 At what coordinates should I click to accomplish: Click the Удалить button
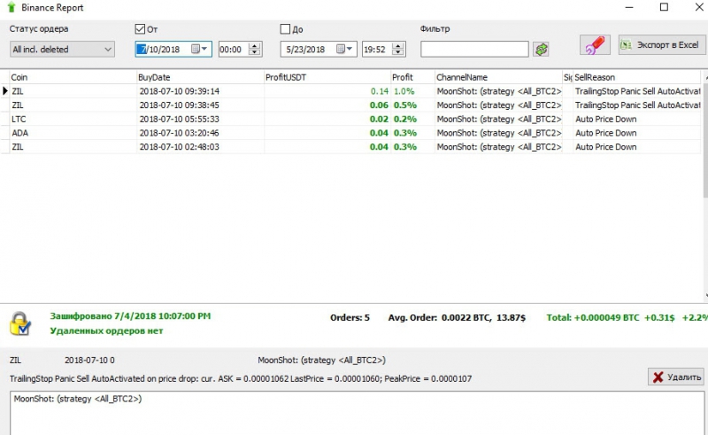pyautogui.click(x=676, y=377)
